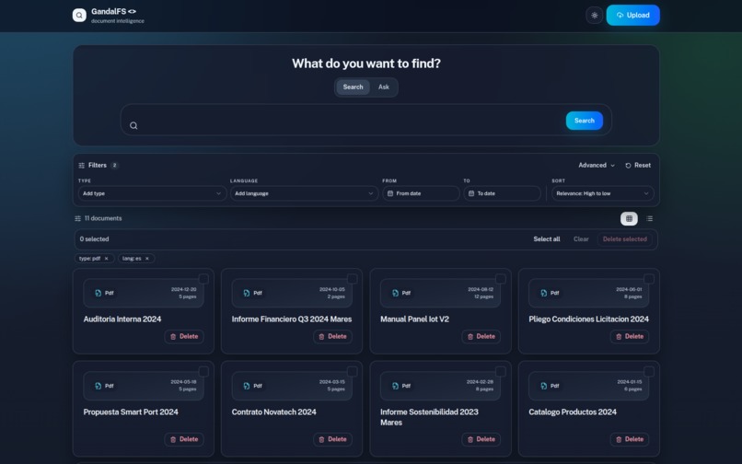
Task: Remove the lang: es filter chip
Action: click(147, 259)
